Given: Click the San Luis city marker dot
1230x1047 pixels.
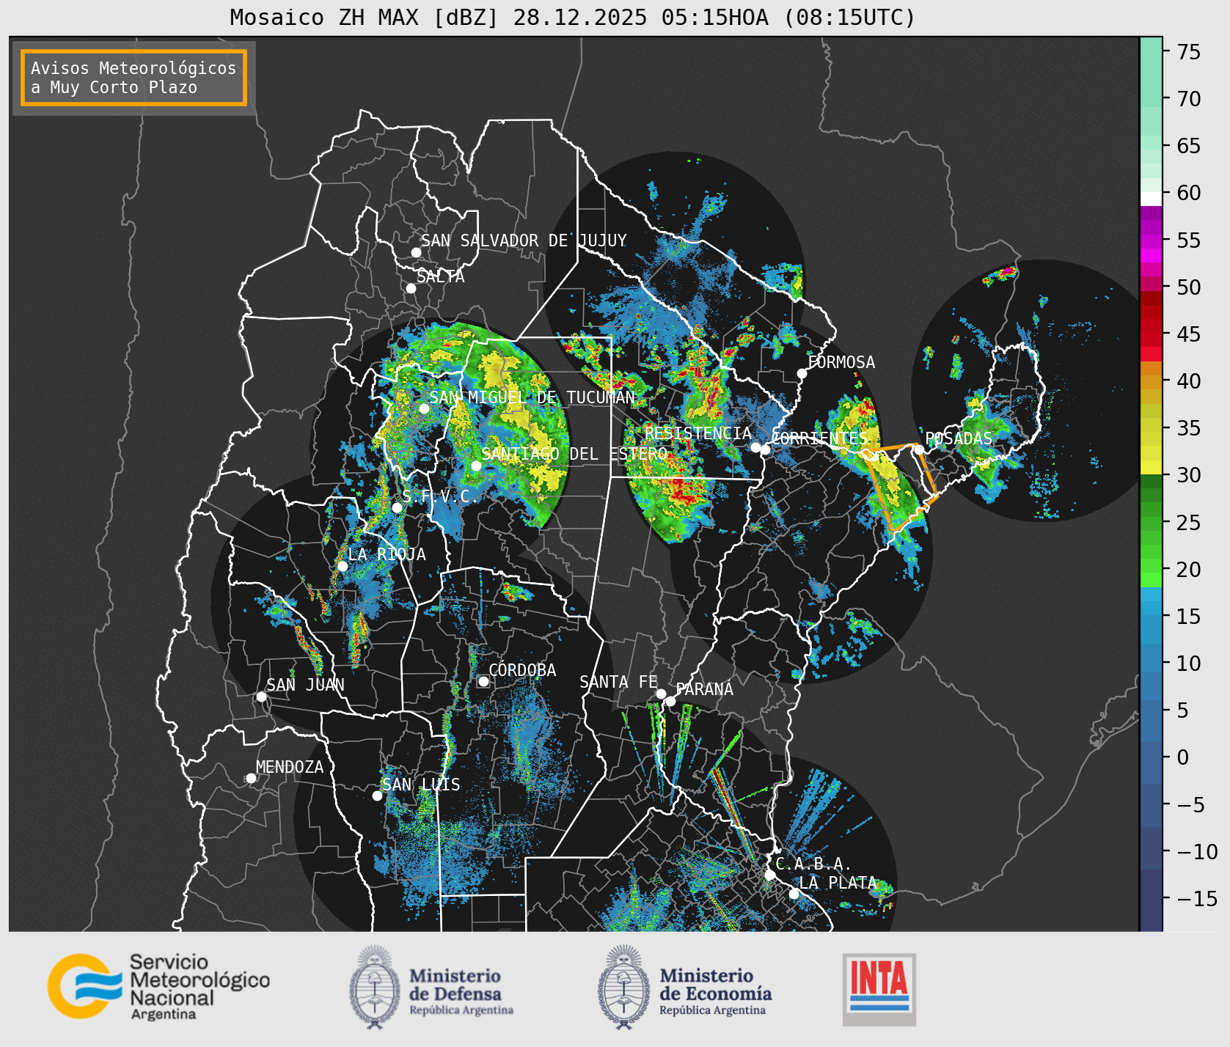Looking at the screenshot, I should (377, 796).
